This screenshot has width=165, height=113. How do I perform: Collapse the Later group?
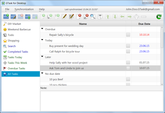[42, 57]
